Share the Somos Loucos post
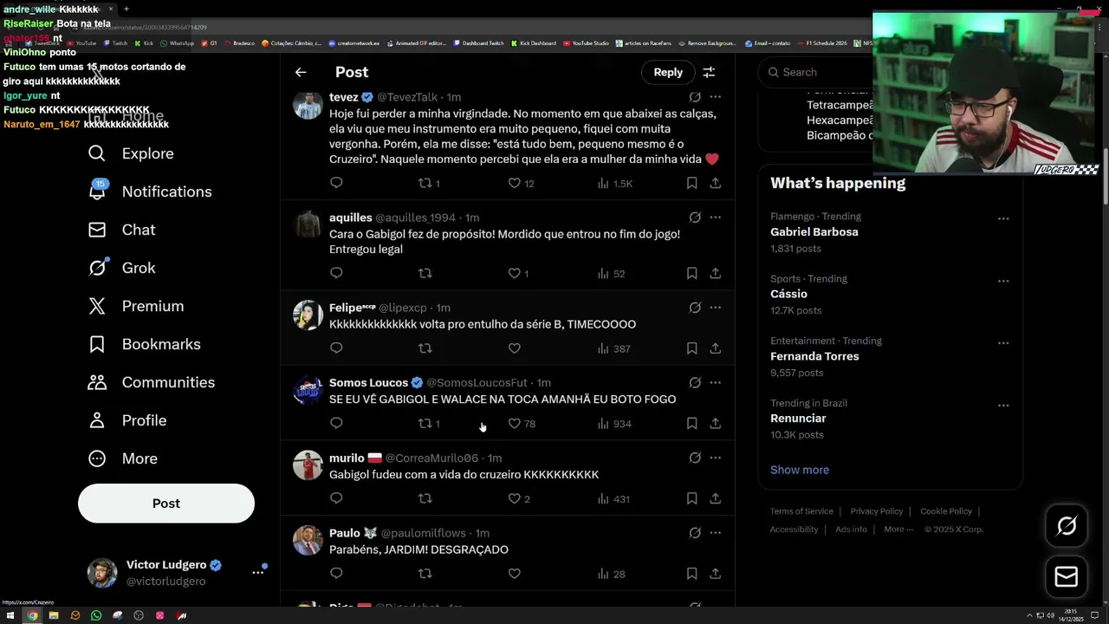Viewport: 1109px width, 624px height. tap(715, 424)
